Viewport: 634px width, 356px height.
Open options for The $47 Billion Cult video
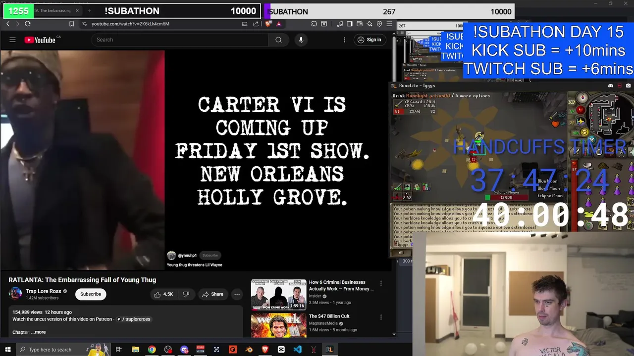[x=381, y=317]
